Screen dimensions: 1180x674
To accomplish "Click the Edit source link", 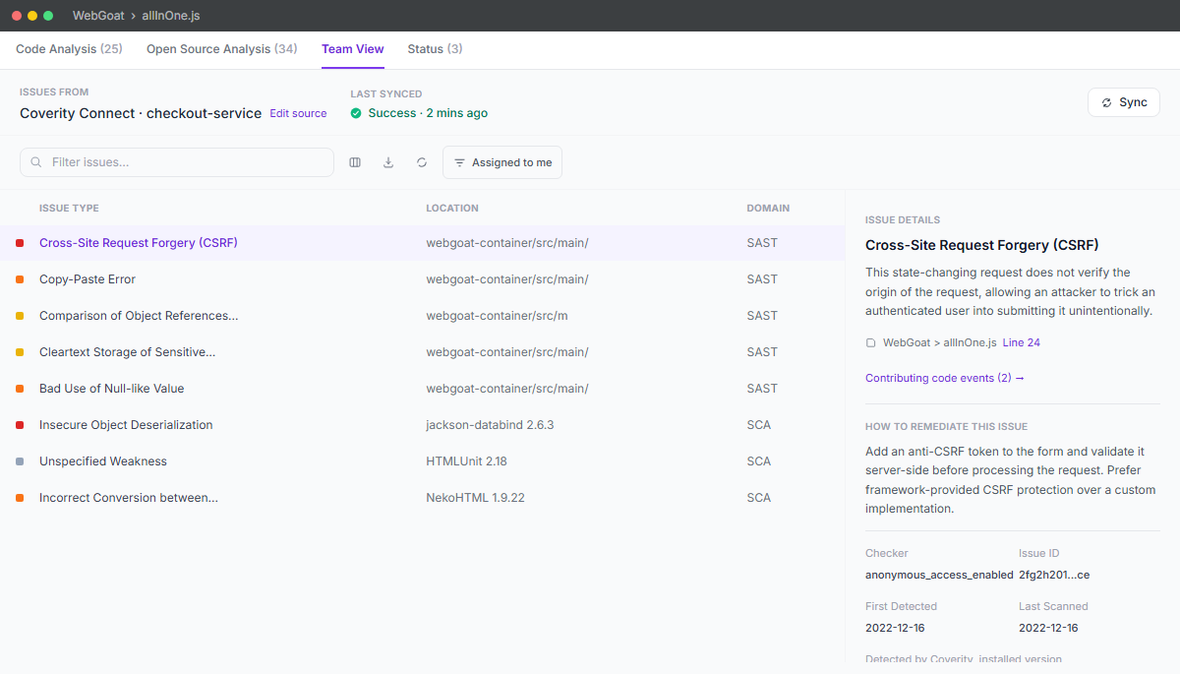I will click(x=298, y=113).
